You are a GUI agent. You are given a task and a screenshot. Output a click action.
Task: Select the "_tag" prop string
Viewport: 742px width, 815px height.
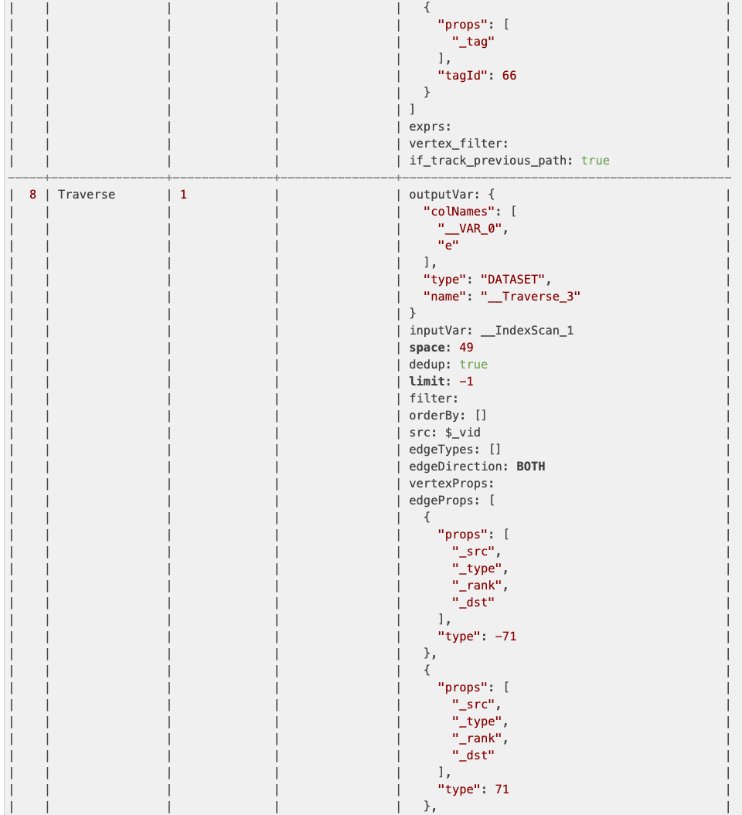coord(473,42)
